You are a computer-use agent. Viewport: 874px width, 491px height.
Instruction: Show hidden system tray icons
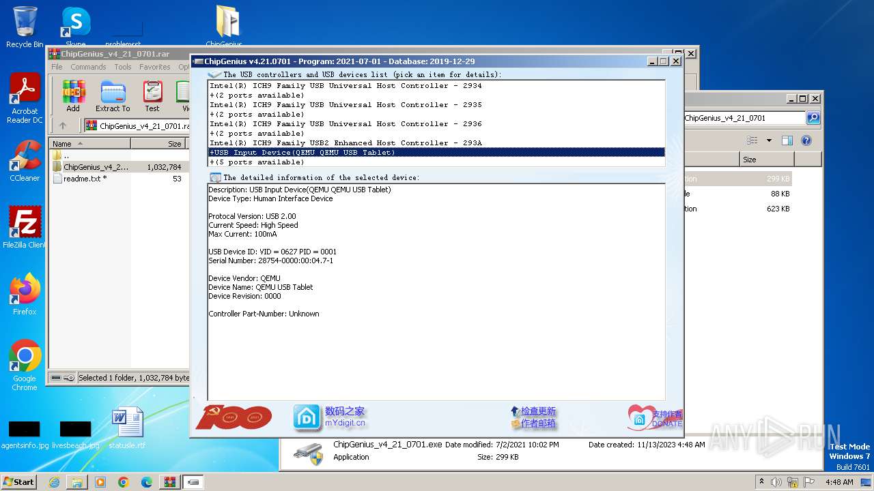tap(761, 482)
